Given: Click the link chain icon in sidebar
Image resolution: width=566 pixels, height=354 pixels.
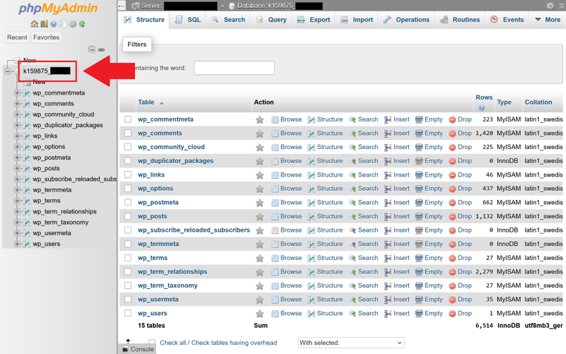Looking at the screenshot, I should click(101, 49).
